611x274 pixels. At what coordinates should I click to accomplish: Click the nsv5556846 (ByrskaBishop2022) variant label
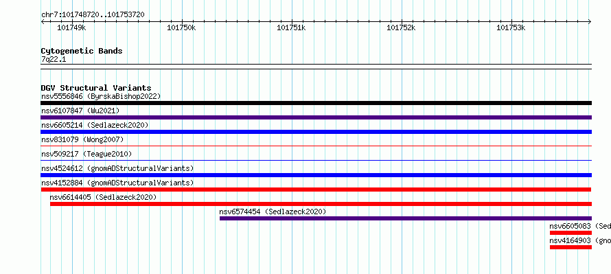click(x=101, y=96)
